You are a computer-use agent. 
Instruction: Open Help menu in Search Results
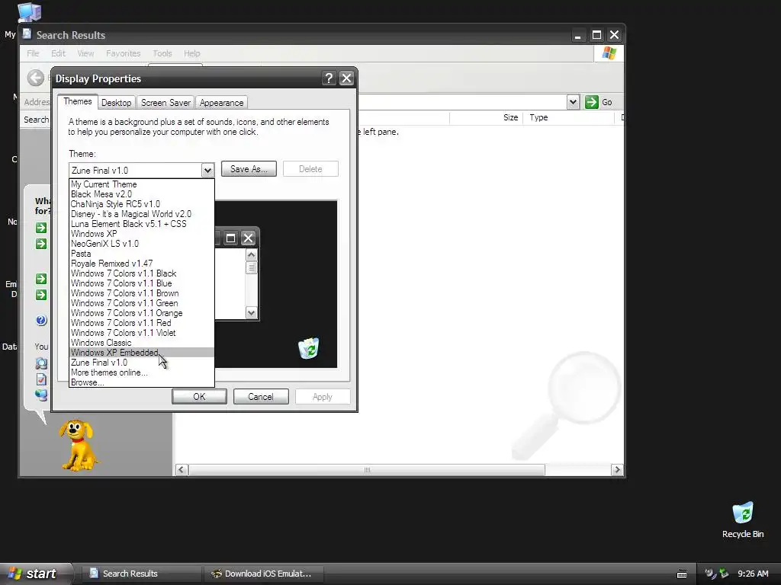(x=191, y=53)
